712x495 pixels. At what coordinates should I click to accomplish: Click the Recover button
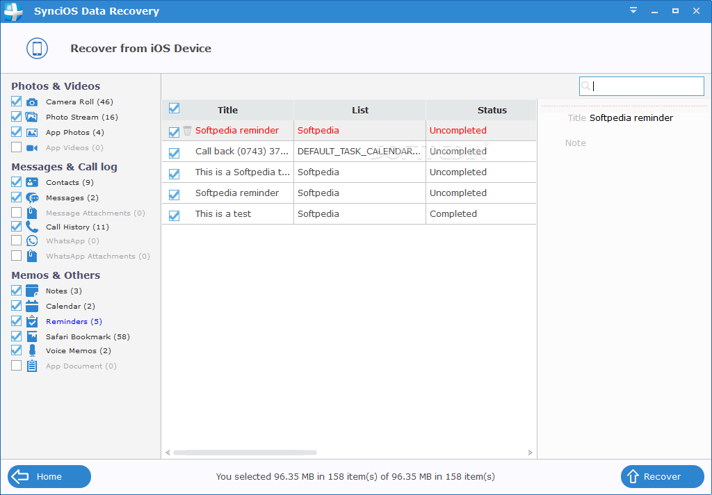pos(663,476)
